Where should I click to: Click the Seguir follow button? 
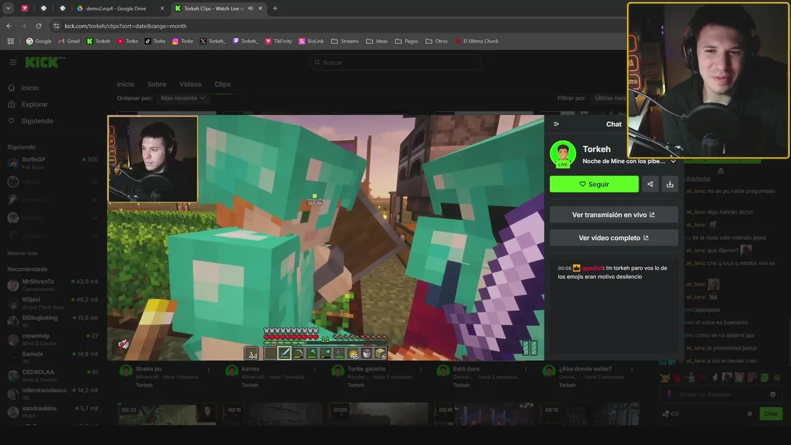point(594,184)
